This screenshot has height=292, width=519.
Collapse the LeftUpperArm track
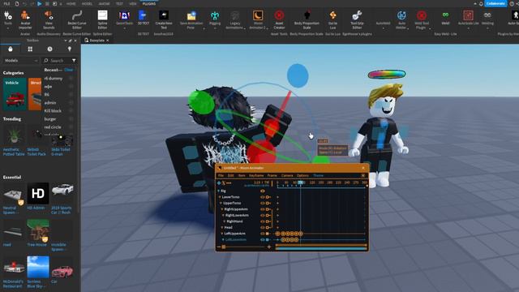(x=222, y=234)
